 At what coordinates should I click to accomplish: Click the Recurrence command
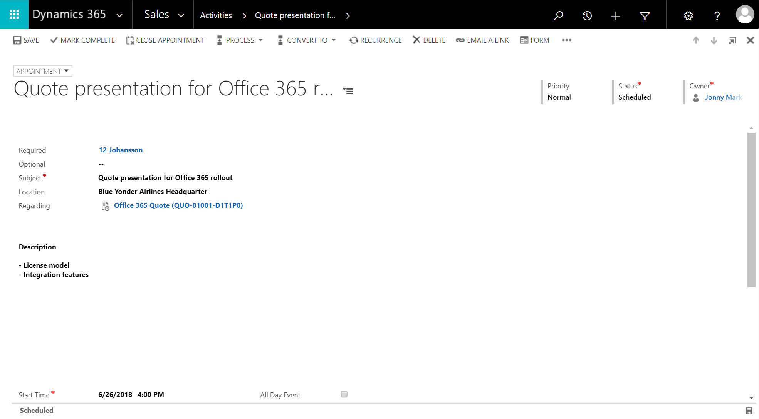pyautogui.click(x=375, y=40)
